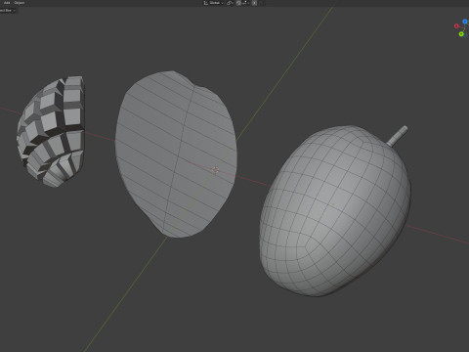Open the Object menu in viewport header
This screenshot has height=352, width=469.
pos(20,3)
